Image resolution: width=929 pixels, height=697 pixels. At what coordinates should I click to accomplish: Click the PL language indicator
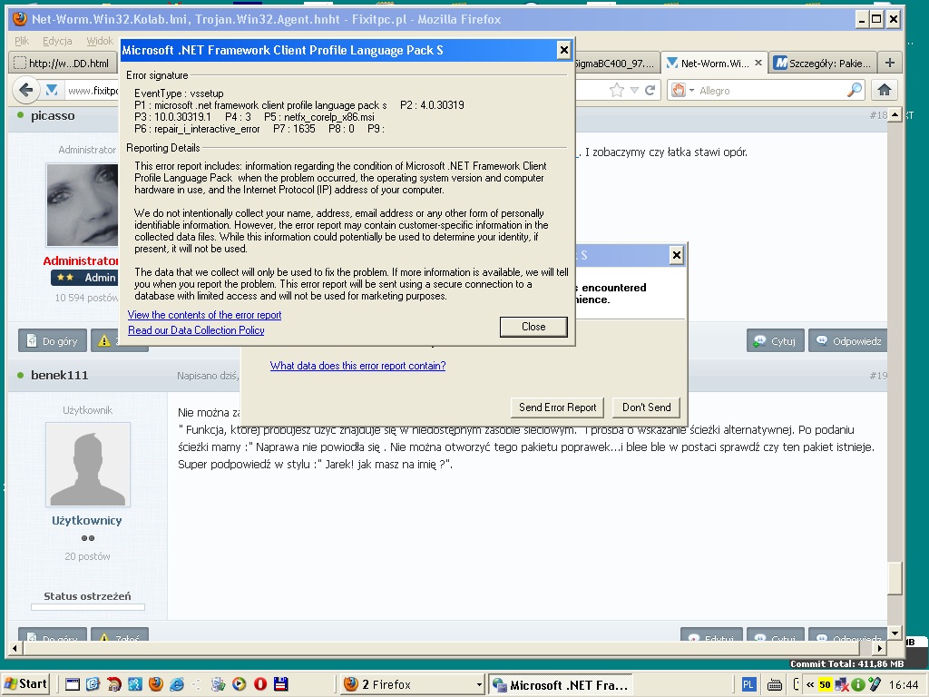pyautogui.click(x=748, y=684)
